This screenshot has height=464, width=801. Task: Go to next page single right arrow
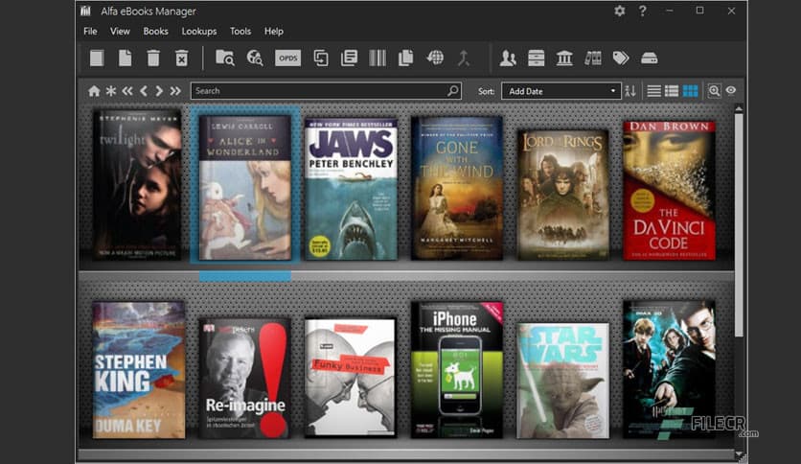(x=159, y=91)
